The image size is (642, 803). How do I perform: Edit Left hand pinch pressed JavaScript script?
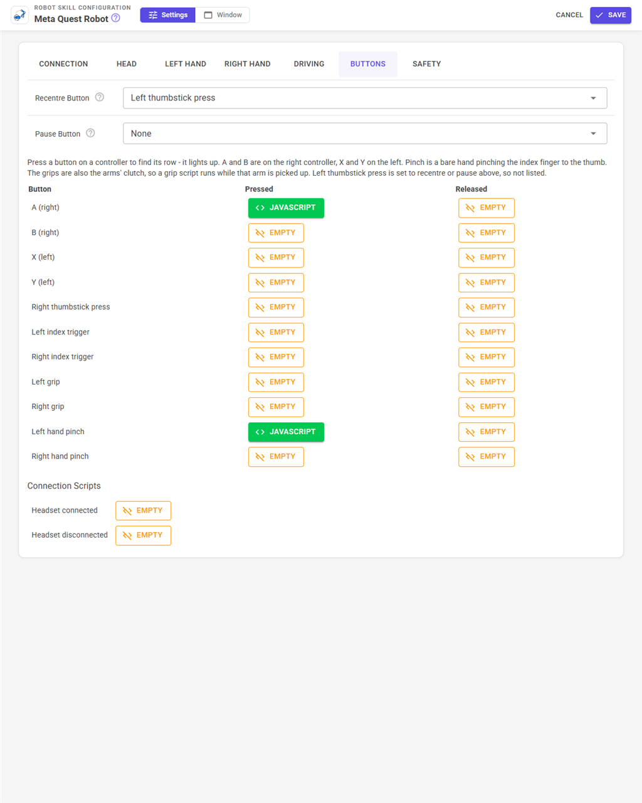286,432
